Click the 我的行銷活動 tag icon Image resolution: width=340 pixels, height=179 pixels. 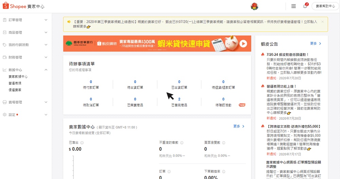(4, 45)
